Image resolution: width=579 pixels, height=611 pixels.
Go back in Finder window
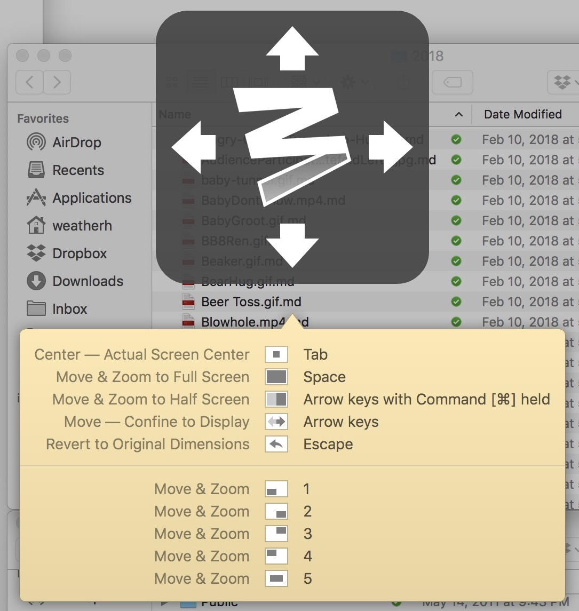[29, 82]
